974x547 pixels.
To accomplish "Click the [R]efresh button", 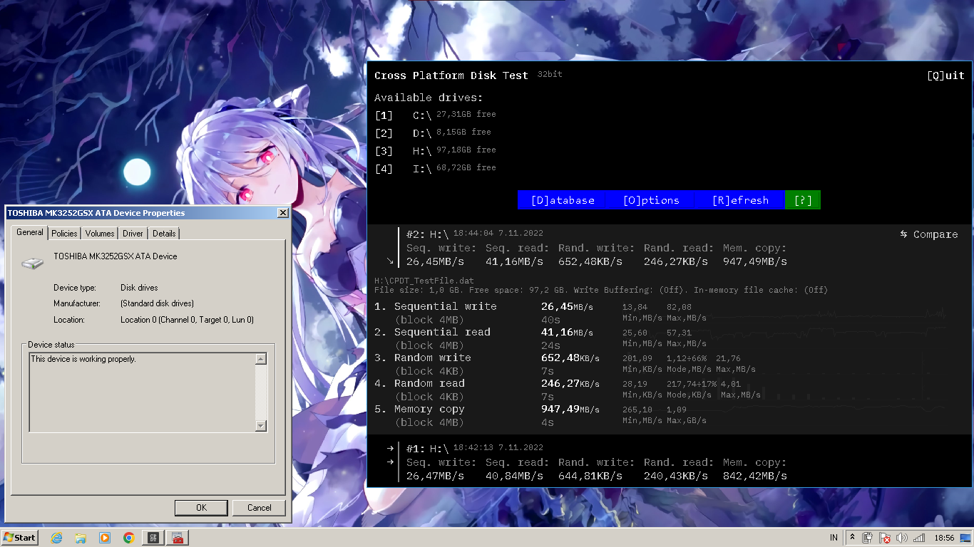I will click(x=740, y=200).
